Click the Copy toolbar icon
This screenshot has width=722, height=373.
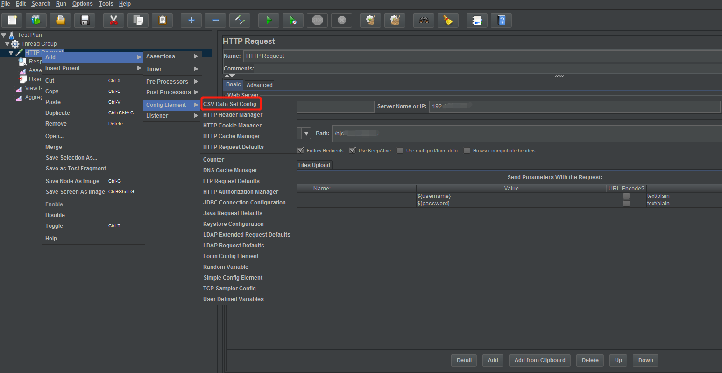coord(138,20)
